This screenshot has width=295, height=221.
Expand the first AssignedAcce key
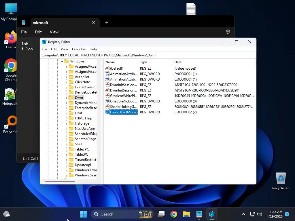[x=67, y=66]
